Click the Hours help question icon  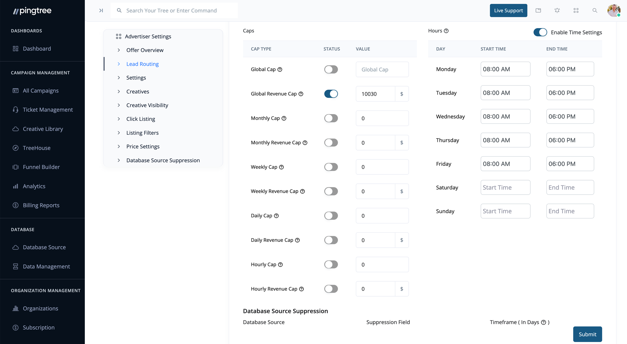[x=446, y=31]
